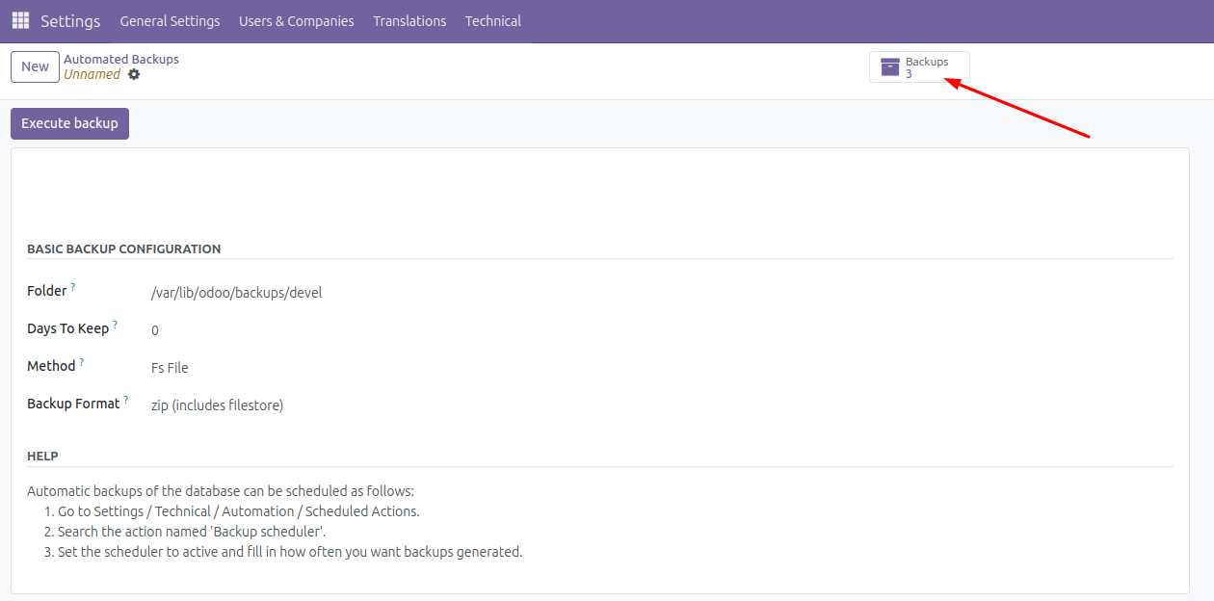Open the Technical menu
The width and height of the screenshot is (1214, 601).
click(x=492, y=20)
